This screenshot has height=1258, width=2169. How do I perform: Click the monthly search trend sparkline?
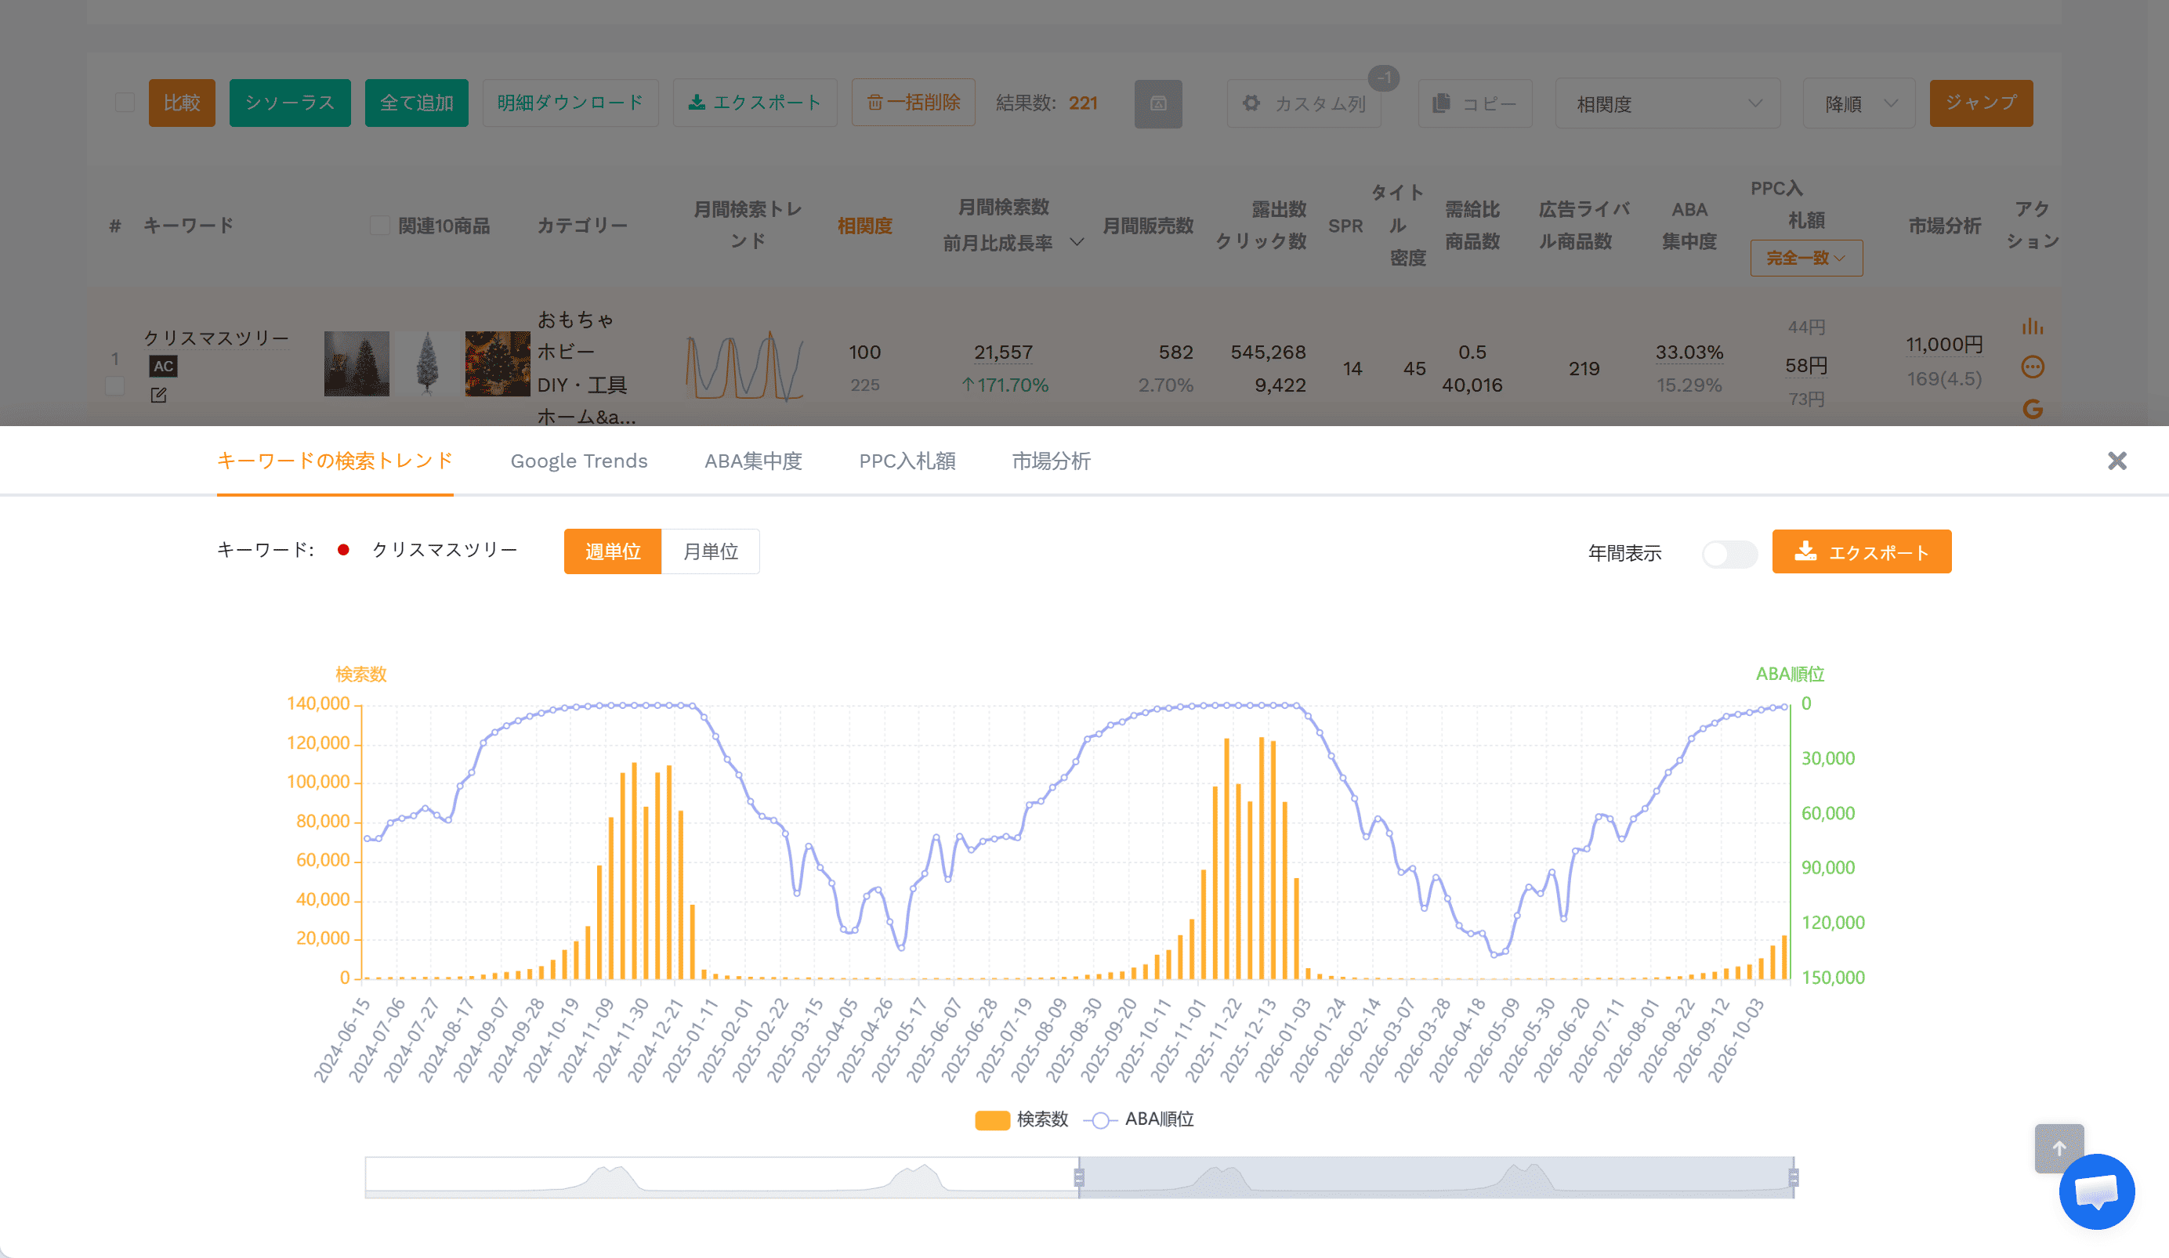coord(744,367)
